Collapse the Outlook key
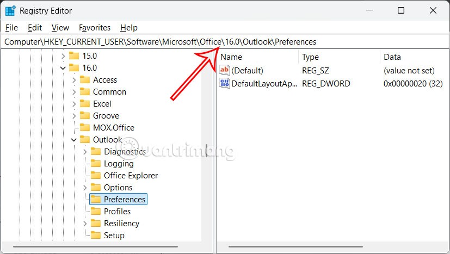Image resolution: width=450 pixels, height=254 pixels. click(x=74, y=140)
